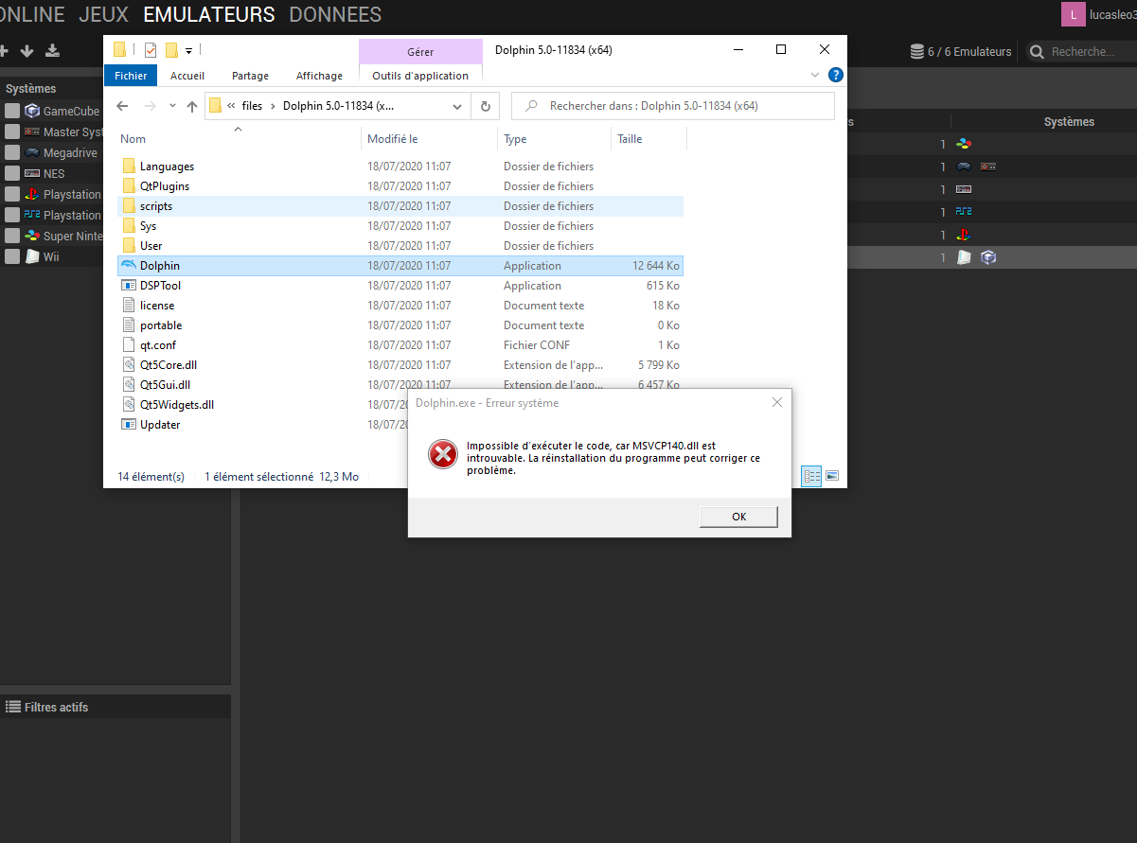Click the Wii console icon in right Systèmes column
The height and width of the screenshot is (843, 1137).
pos(964,257)
